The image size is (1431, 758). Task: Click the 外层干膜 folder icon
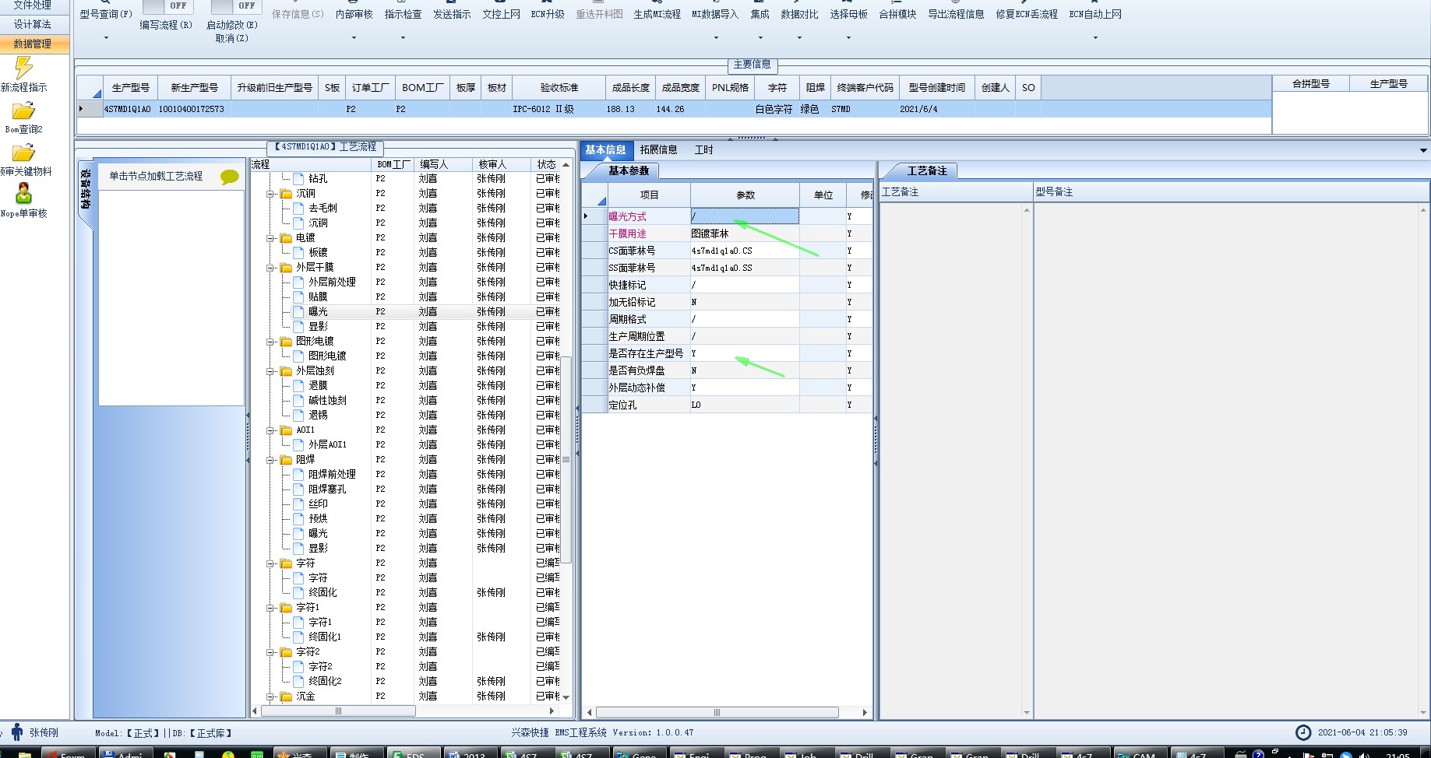286,268
